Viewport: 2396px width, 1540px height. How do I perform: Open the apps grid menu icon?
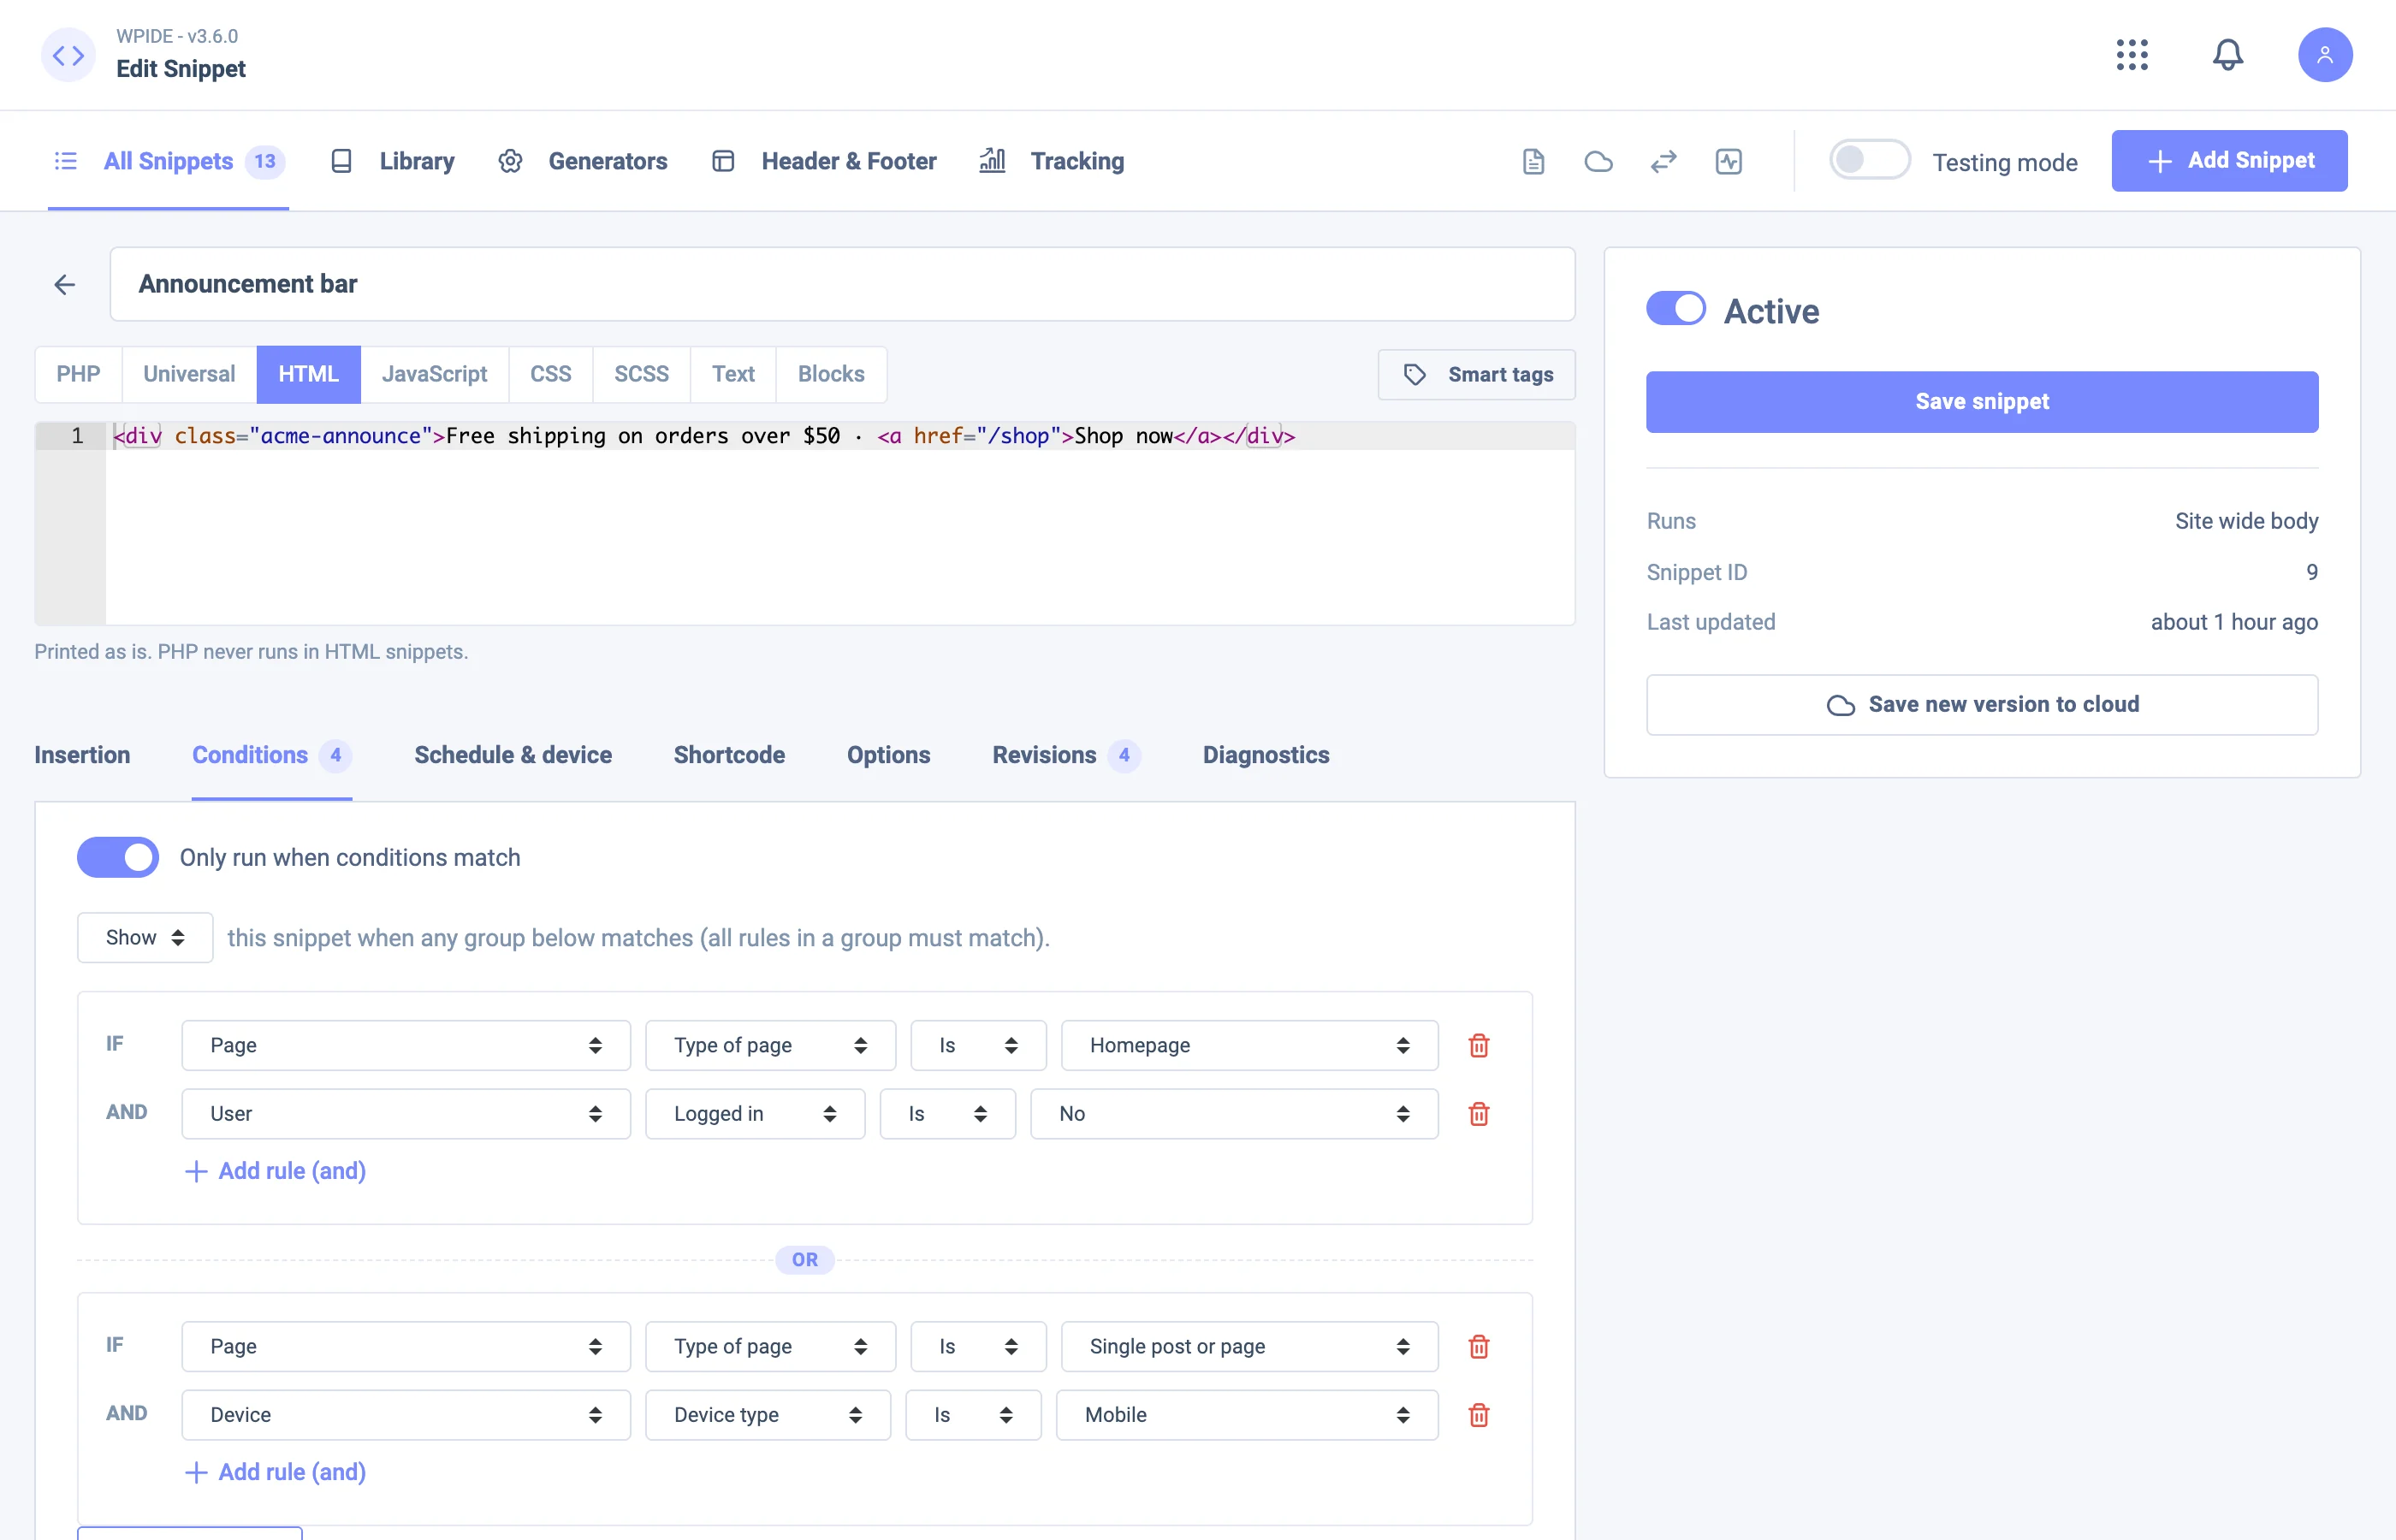(x=2132, y=55)
